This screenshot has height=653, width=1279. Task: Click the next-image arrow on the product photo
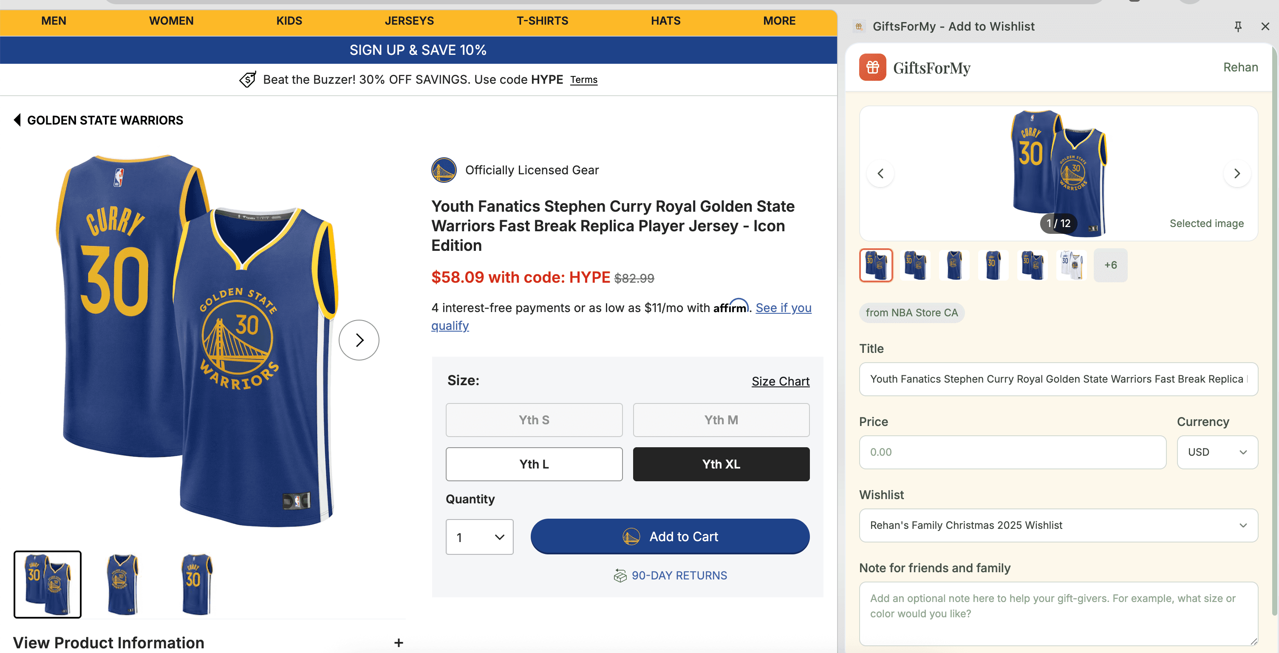(x=359, y=340)
